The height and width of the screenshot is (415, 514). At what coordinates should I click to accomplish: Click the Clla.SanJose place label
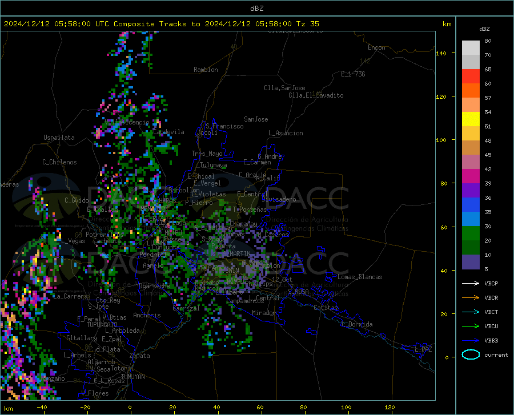coord(284,88)
